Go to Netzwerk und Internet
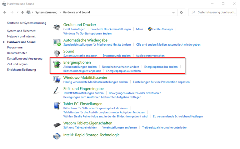240x149 pixels. (x=21, y=37)
